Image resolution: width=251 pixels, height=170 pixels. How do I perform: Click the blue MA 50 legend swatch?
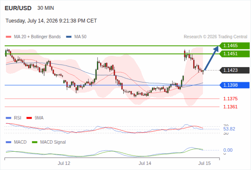69,37
